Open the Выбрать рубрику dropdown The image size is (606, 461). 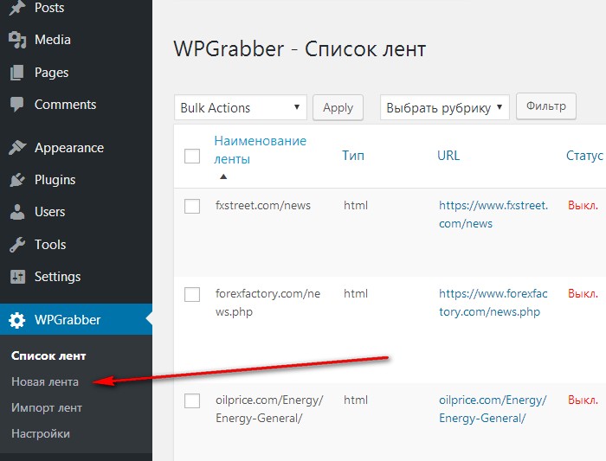[x=445, y=107]
